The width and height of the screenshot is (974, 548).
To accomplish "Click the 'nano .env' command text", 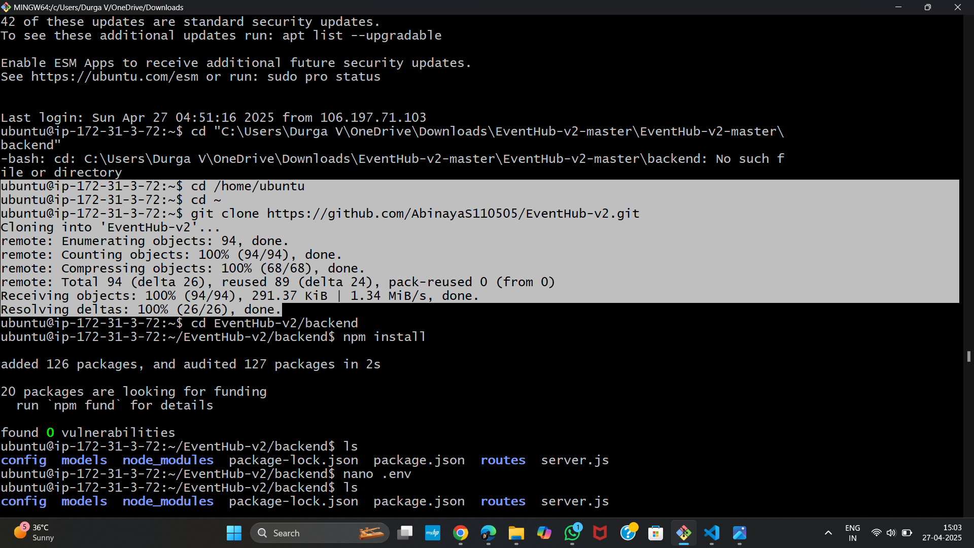I will pos(377,474).
